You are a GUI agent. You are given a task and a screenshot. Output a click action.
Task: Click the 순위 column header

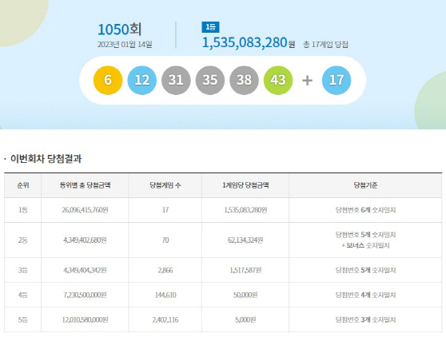(22, 185)
